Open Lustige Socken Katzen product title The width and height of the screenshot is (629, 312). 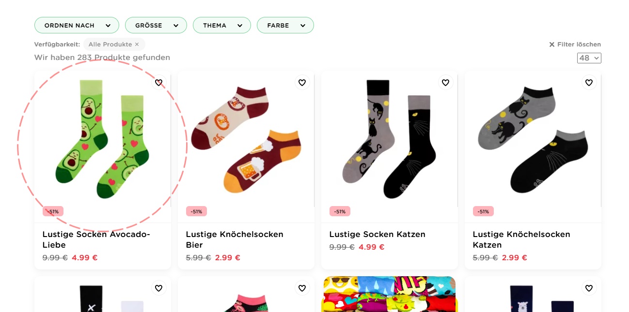(x=377, y=234)
